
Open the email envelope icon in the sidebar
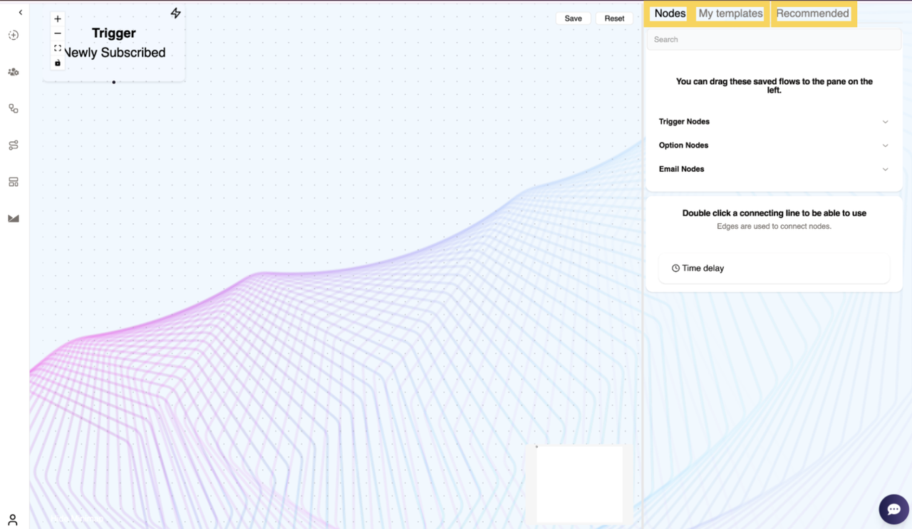pyautogui.click(x=14, y=219)
